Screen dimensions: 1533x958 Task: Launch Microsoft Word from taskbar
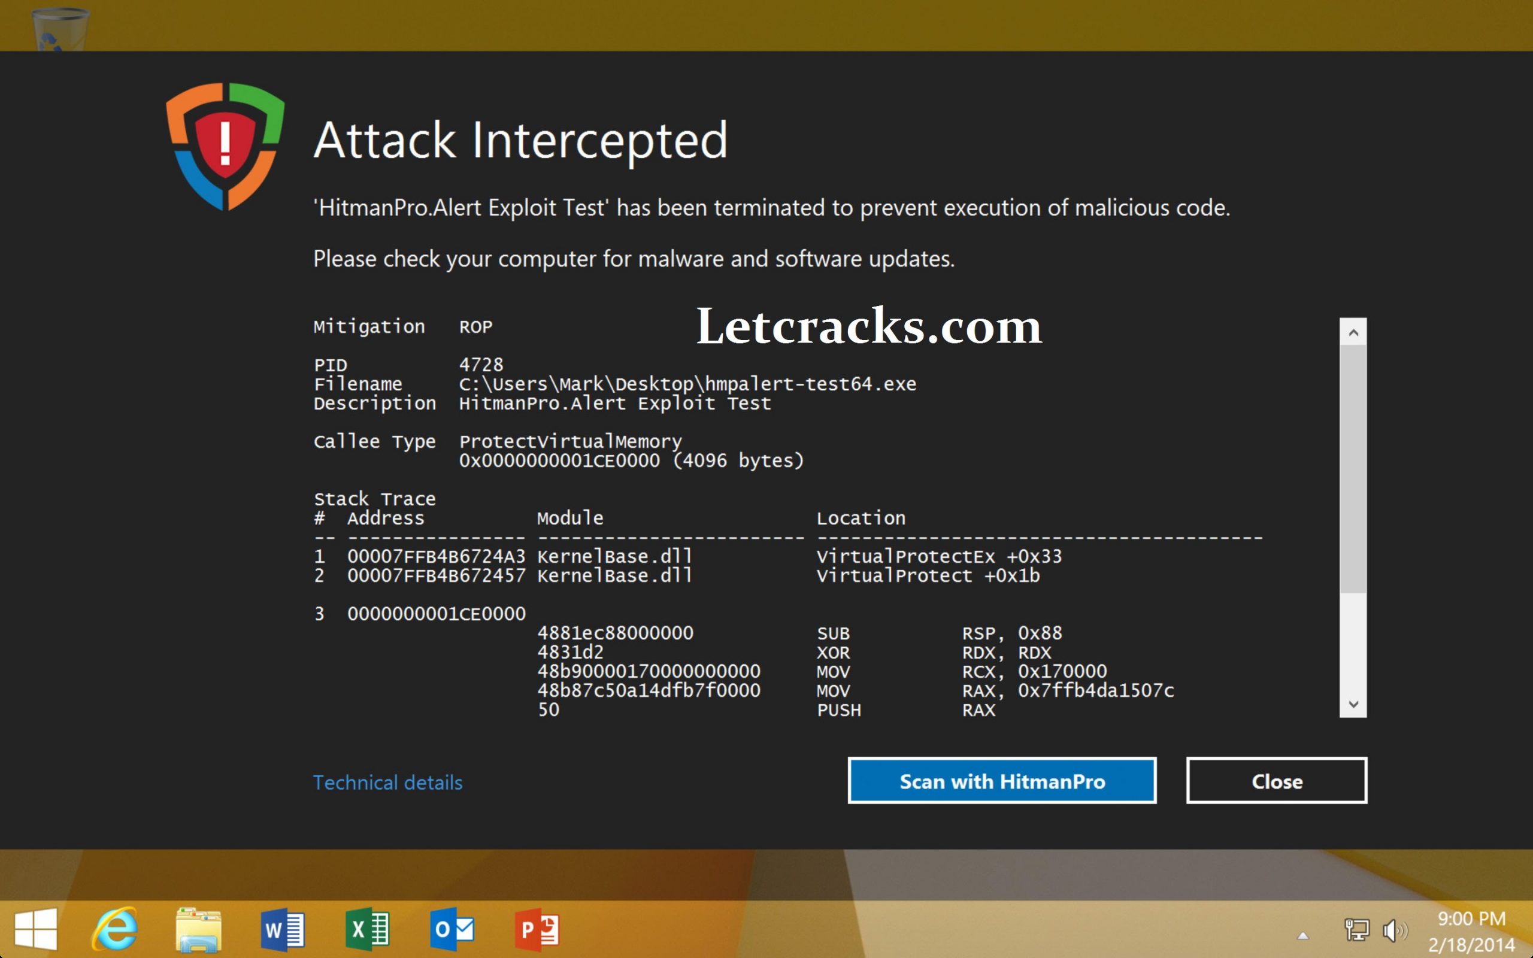283,929
